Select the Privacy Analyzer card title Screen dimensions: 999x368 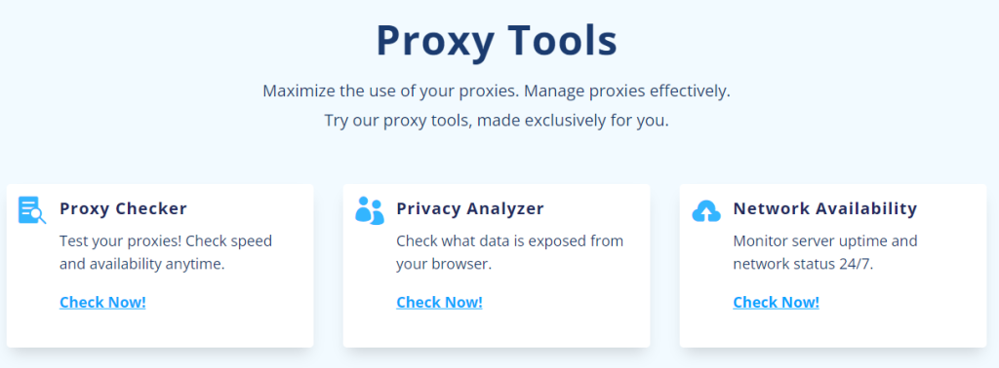pos(470,208)
